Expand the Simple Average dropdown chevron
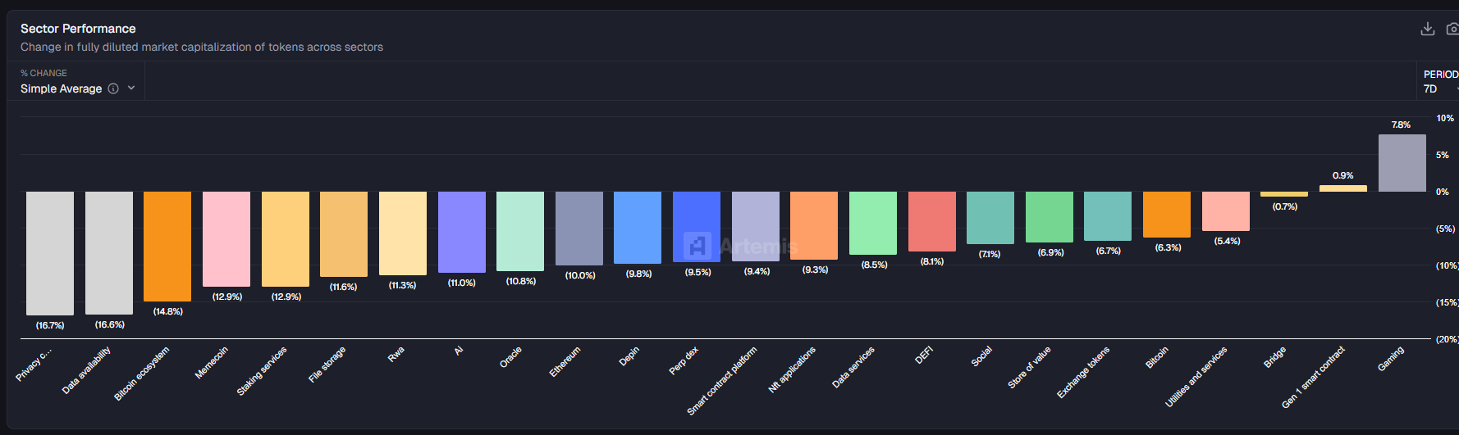 pos(131,88)
